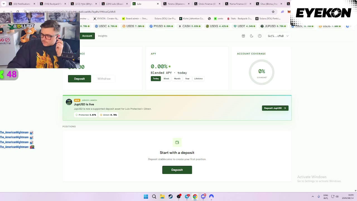Viewport: 357px width, 201px height.
Task: Open the Board admin bookmark
Action: [x=135, y=19]
